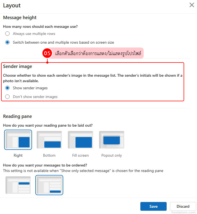197x214 pixels.
Task: Select newest-message-on-bottom ordering thumbnail
Action: [x=49, y=185]
